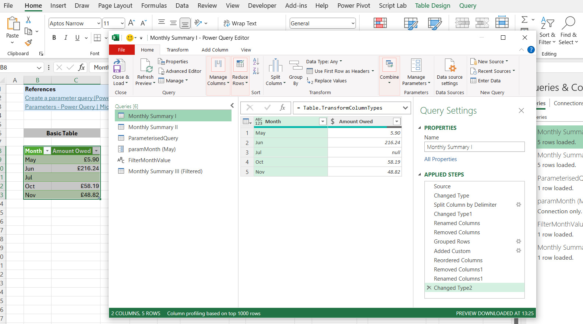Open Create a parameter query hyperlink in Excel
This screenshot has width=583, height=324.
pyautogui.click(x=67, y=98)
